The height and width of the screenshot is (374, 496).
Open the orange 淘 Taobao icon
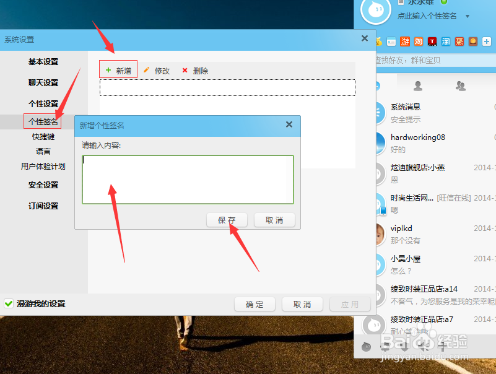[x=419, y=41]
